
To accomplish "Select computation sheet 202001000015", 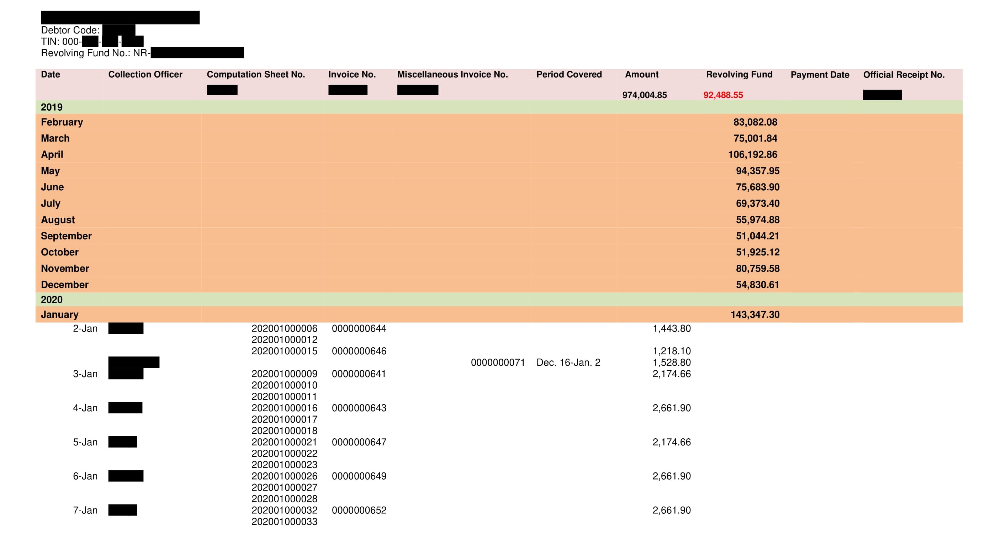I will [x=284, y=351].
